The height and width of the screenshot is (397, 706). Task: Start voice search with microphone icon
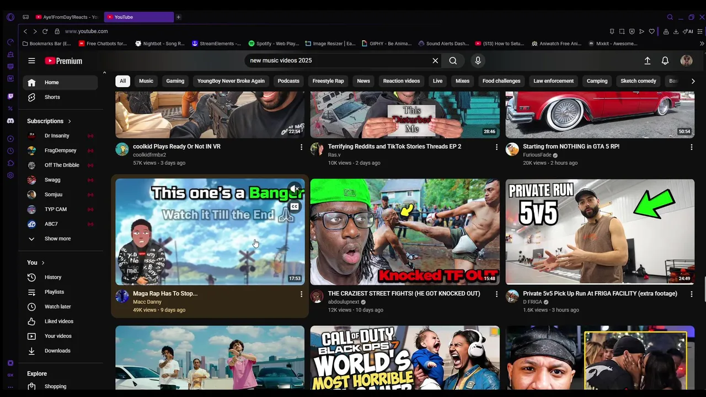[478, 61]
